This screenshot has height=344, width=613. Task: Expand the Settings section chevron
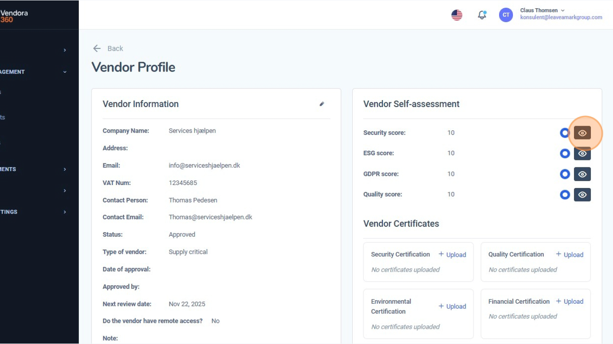[x=64, y=212]
